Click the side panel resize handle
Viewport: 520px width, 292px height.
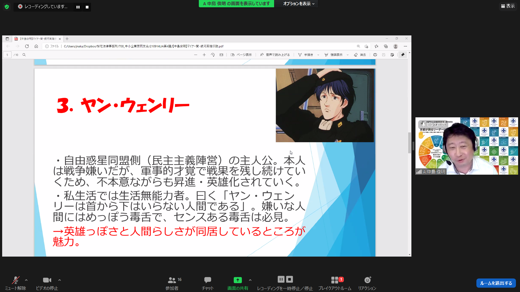pyautogui.click(x=413, y=146)
